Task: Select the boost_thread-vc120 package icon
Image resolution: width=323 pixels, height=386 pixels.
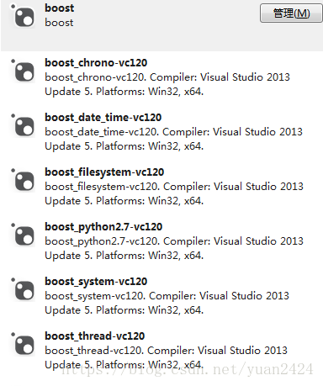Action: pyautogui.click(x=23, y=344)
